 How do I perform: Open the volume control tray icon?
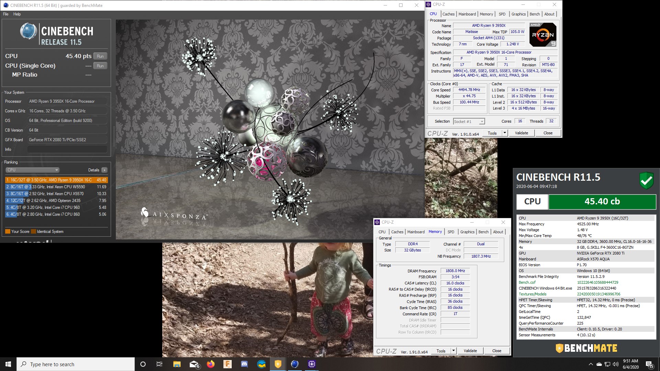tap(615, 364)
